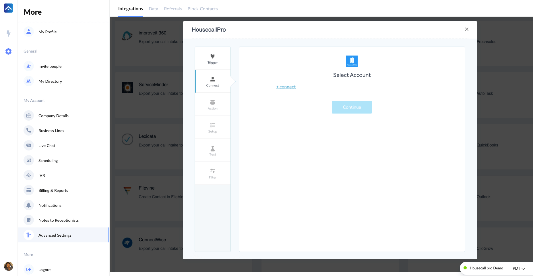This screenshot has height=276, width=533.
Task: Click the + connect link
Action: (286, 87)
